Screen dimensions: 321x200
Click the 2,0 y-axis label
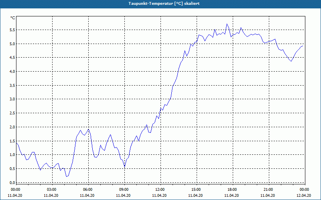[x=12, y=127]
